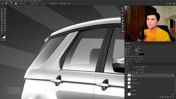Open the Edit Toolbar ellipsis

[x=2, y=33]
